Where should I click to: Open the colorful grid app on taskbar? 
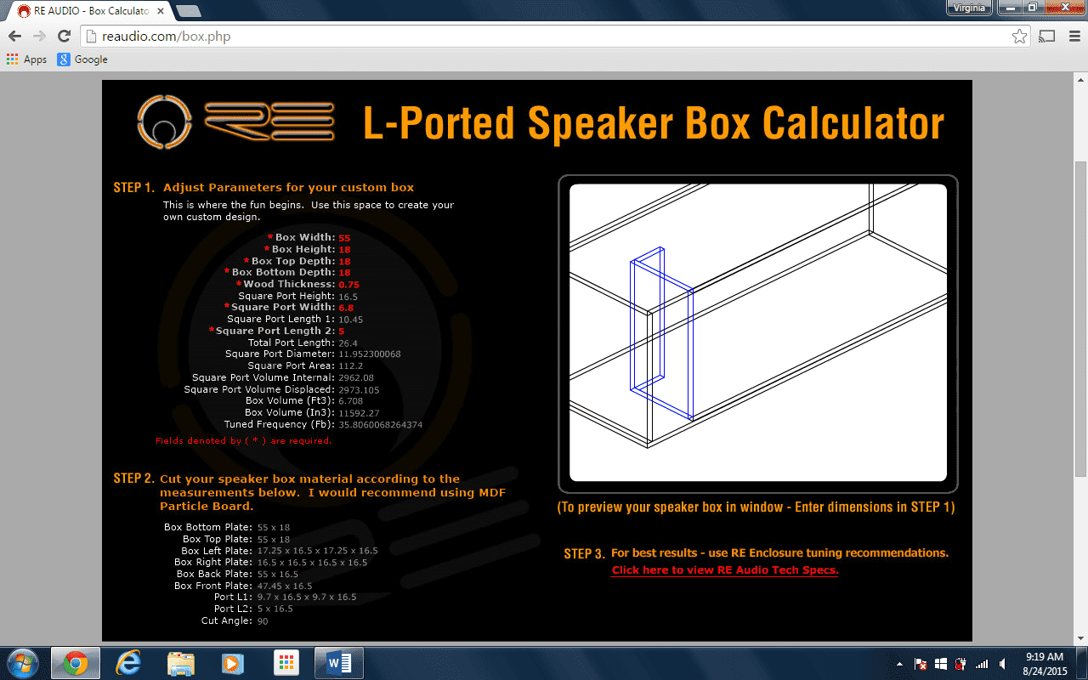pyautogui.click(x=286, y=663)
